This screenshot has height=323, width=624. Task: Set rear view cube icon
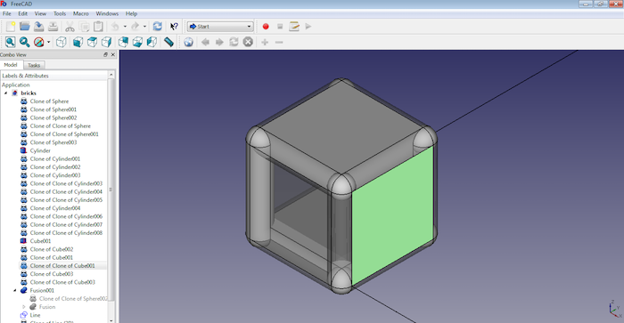[123, 42]
